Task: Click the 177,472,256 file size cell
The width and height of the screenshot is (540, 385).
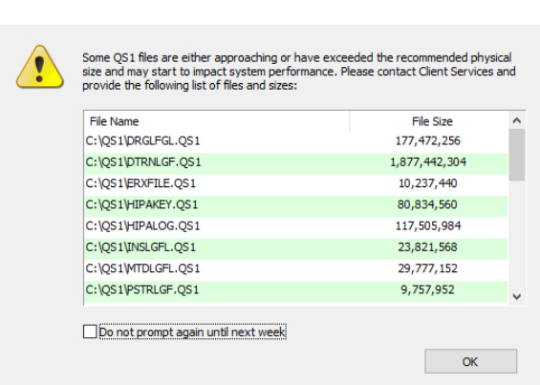Action: click(x=428, y=140)
